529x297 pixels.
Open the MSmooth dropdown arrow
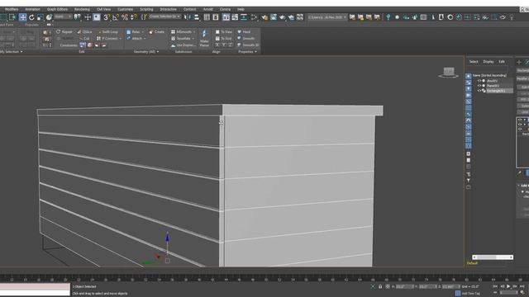[194, 32]
